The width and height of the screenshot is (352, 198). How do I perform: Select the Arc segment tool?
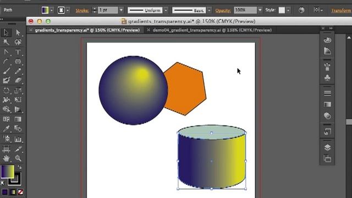tap(6, 61)
